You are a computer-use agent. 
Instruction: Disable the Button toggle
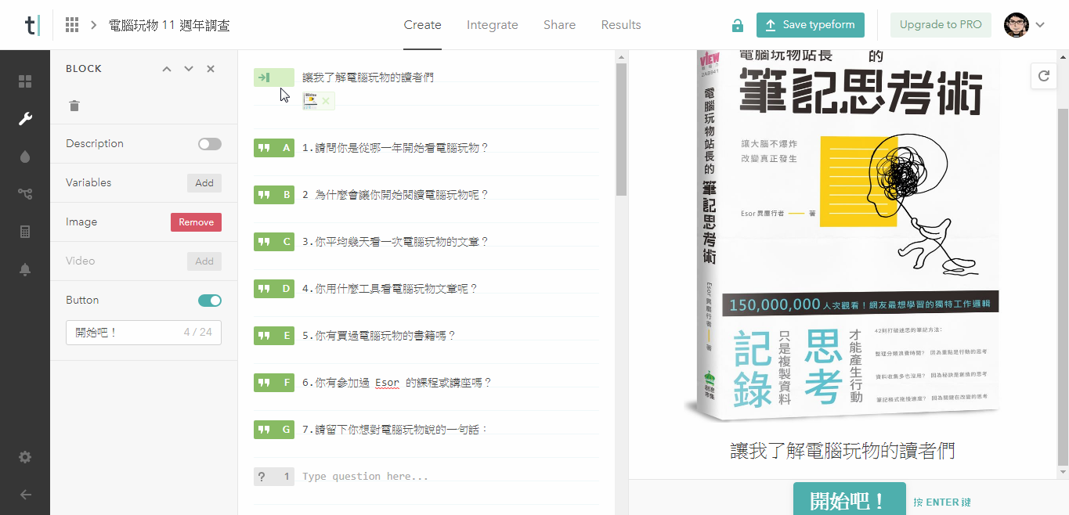tap(210, 301)
